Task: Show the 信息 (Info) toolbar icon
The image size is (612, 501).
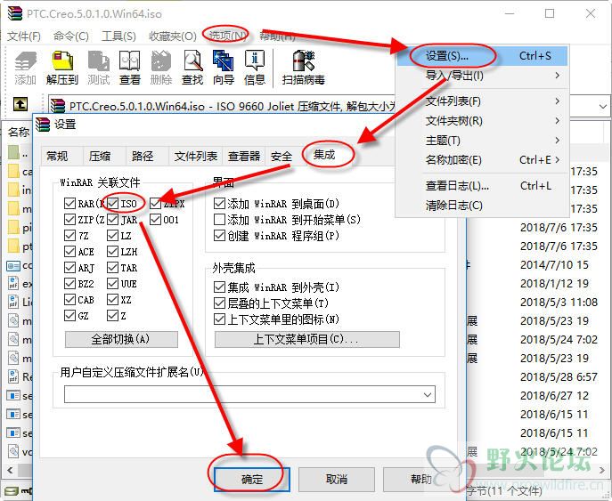Action: tap(255, 68)
